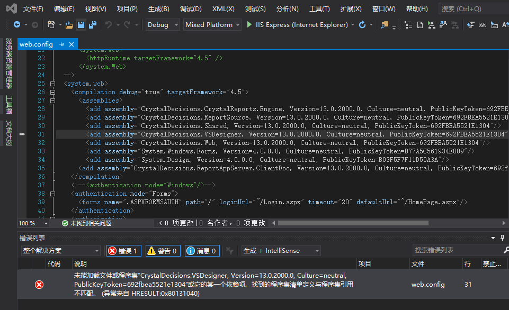
Task: Select the CrystalDecisions.VSDesigner error row
Action: point(263,285)
